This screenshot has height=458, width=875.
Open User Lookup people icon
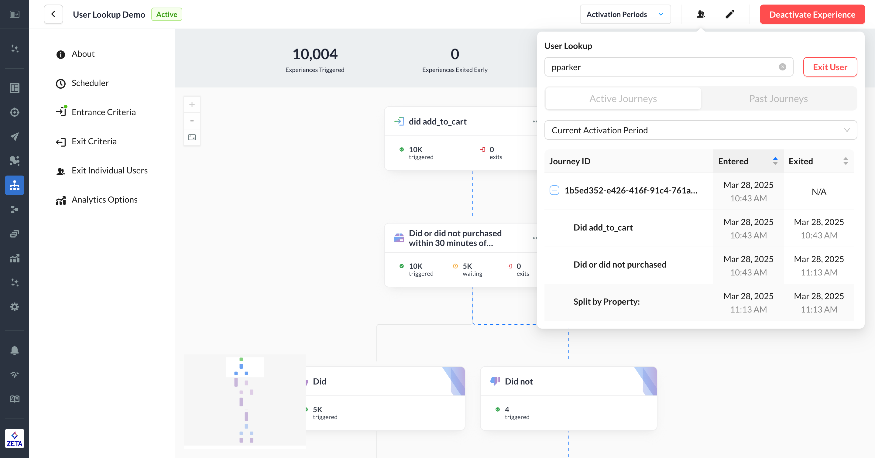point(700,14)
